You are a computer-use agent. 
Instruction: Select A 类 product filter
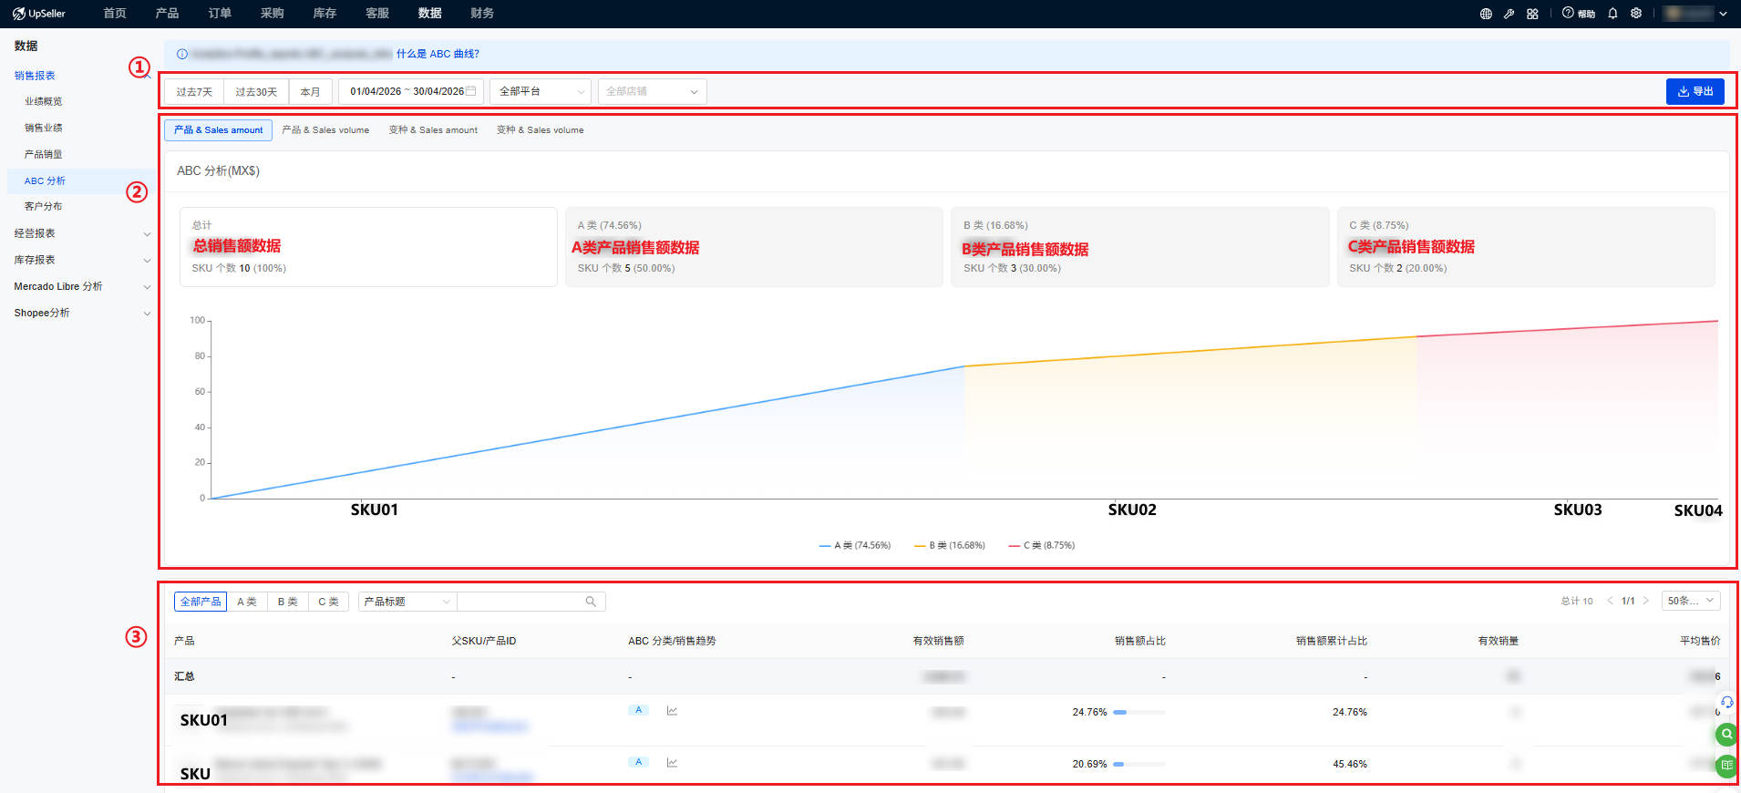tap(247, 602)
